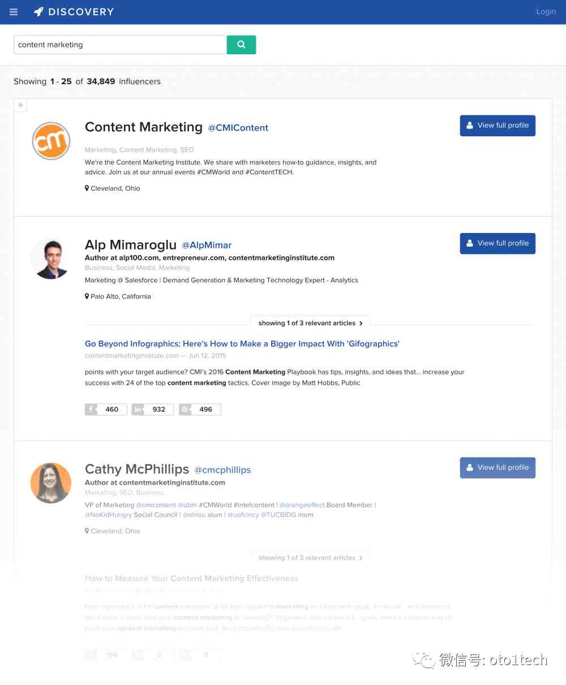Open the Go Beyond Infographics article link
The height and width of the screenshot is (685, 566).
[242, 344]
